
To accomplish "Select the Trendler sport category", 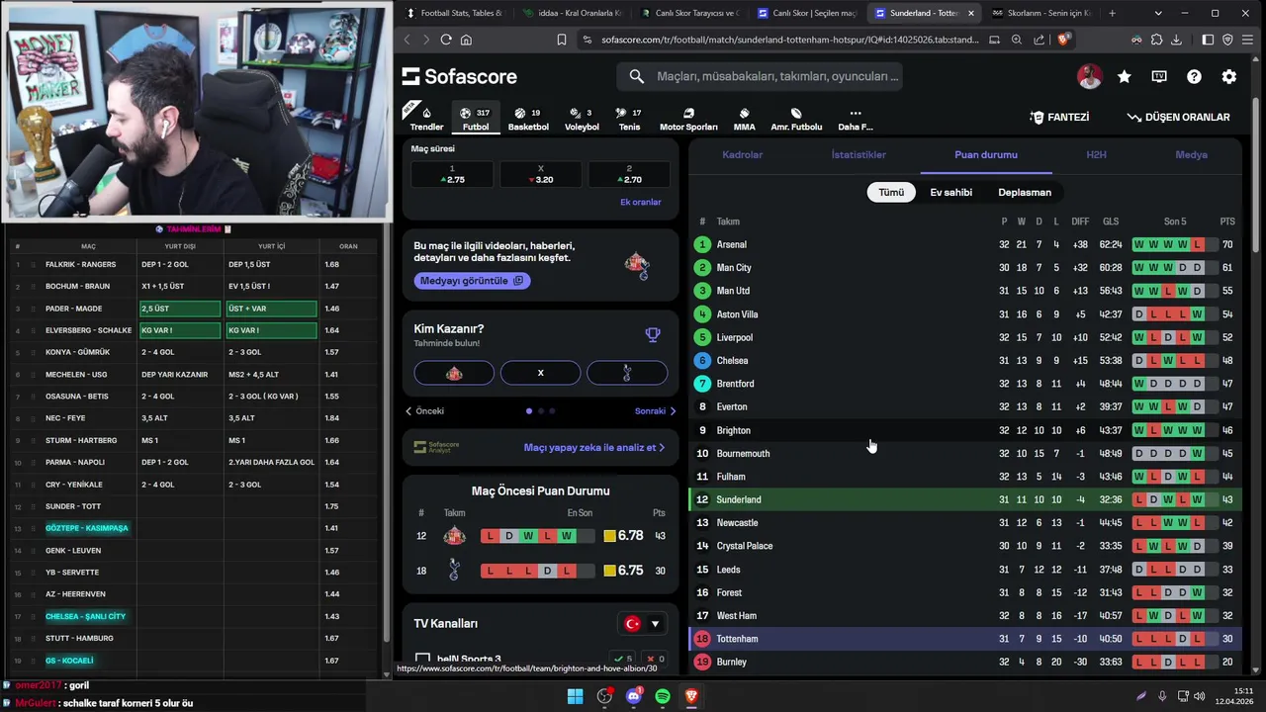I will coord(426,119).
